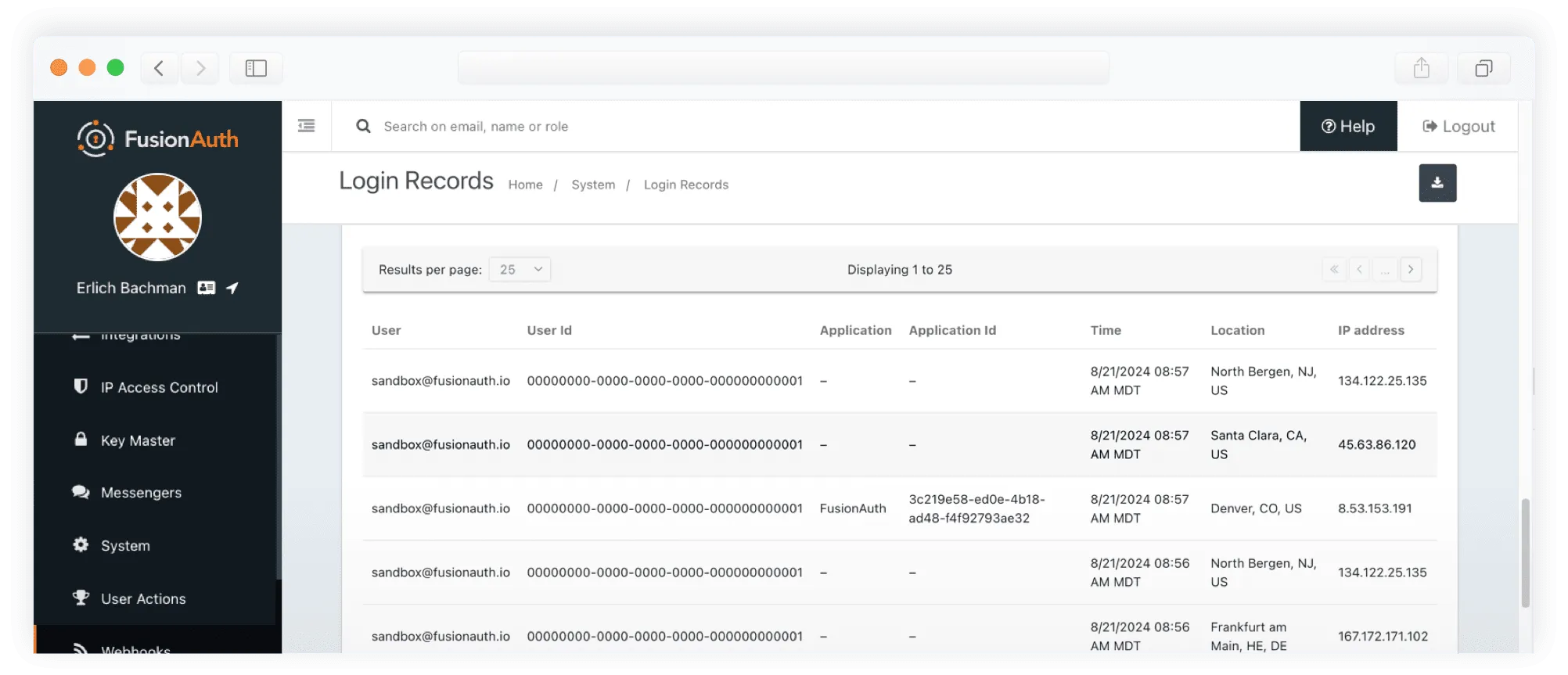1568x675 pixels.
Task: Click Santa Clara, CA, US location
Action: coord(1258,444)
